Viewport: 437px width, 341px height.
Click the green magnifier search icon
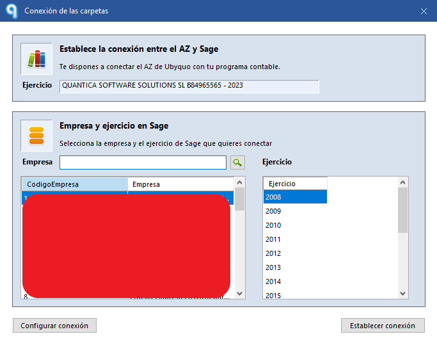click(x=237, y=163)
